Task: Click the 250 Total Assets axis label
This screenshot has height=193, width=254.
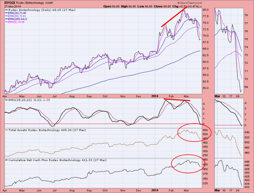Action: coord(205,155)
